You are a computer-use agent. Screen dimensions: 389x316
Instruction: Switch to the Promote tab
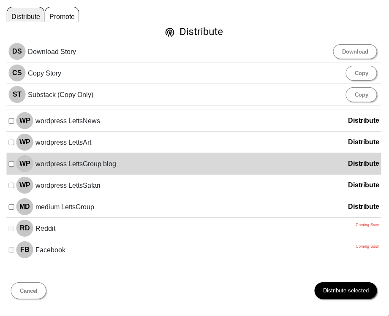click(62, 14)
